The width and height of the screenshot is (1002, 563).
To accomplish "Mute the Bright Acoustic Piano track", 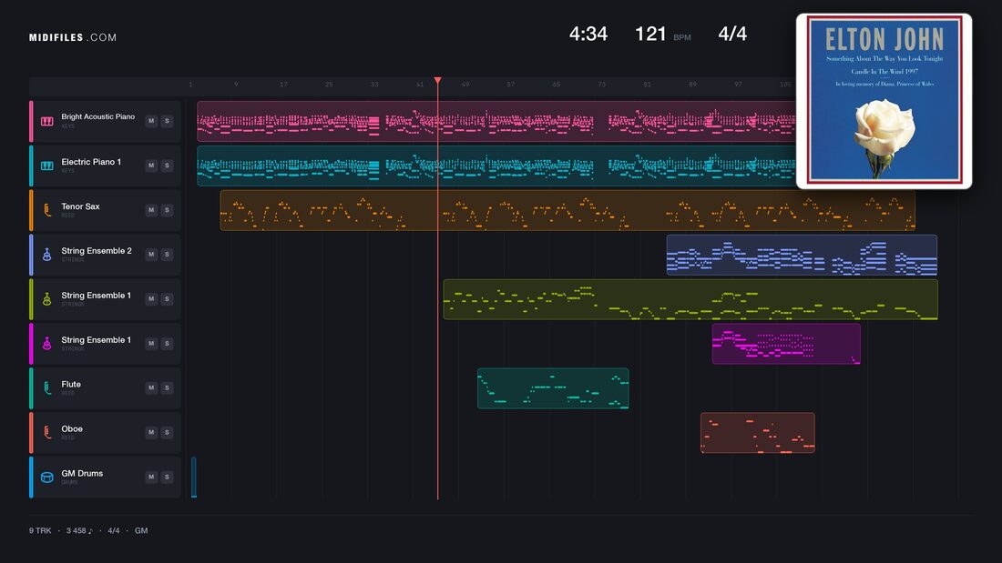I will [x=151, y=121].
